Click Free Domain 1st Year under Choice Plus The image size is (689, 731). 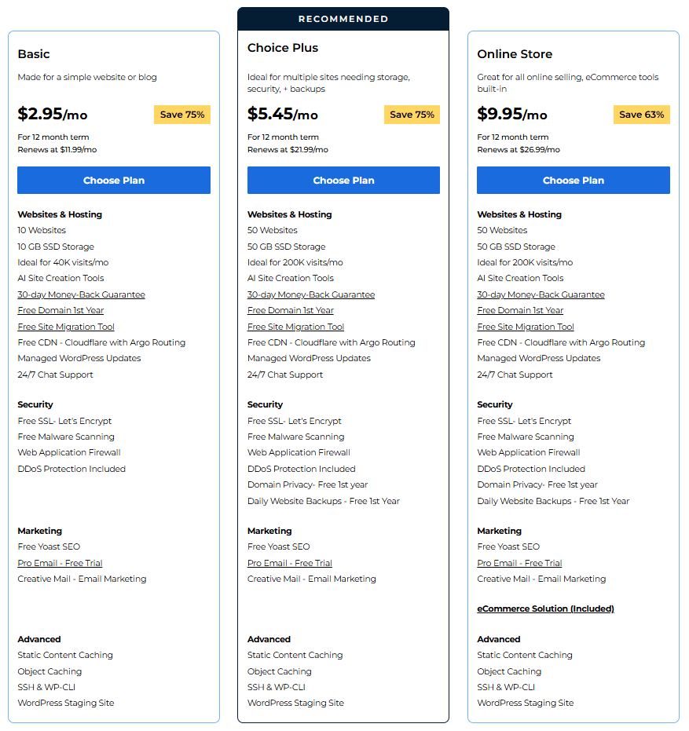pyautogui.click(x=291, y=310)
